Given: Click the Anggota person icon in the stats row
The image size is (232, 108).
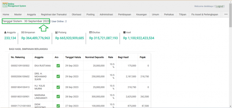Looking at the screenshot, I should (x=5, y=32).
